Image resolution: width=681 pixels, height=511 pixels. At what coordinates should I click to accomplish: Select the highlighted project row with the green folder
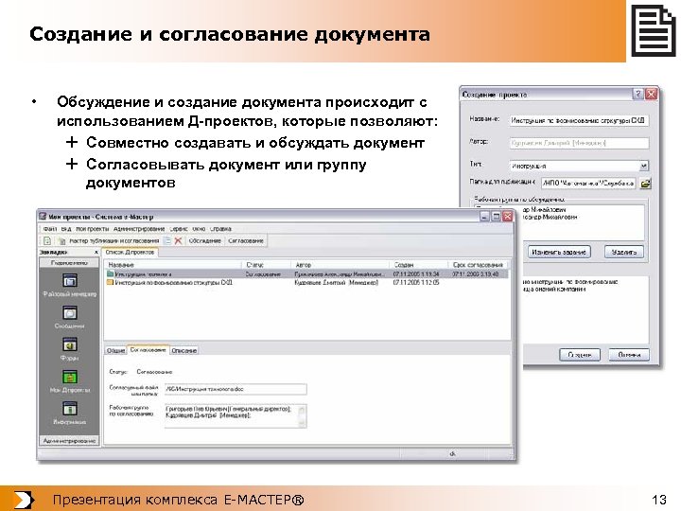[306, 274]
